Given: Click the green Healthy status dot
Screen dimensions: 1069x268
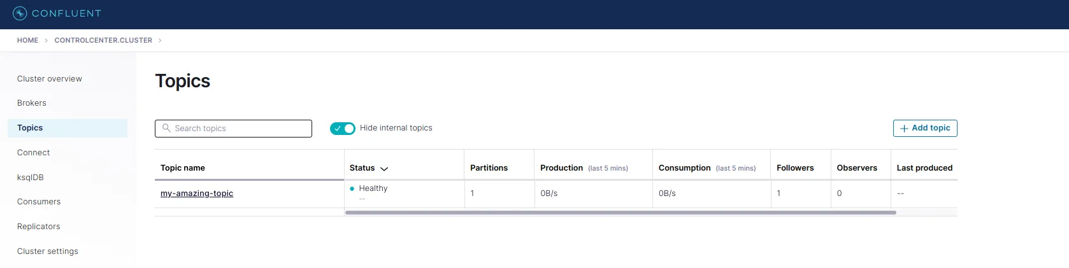Looking at the screenshot, I should [x=352, y=188].
